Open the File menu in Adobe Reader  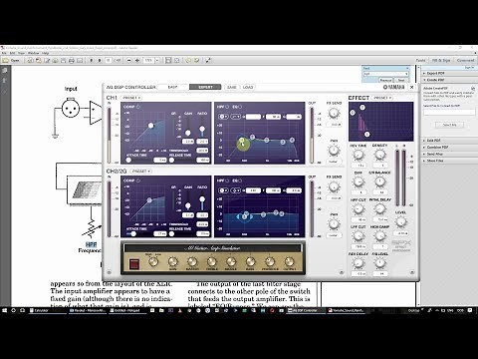(4, 53)
